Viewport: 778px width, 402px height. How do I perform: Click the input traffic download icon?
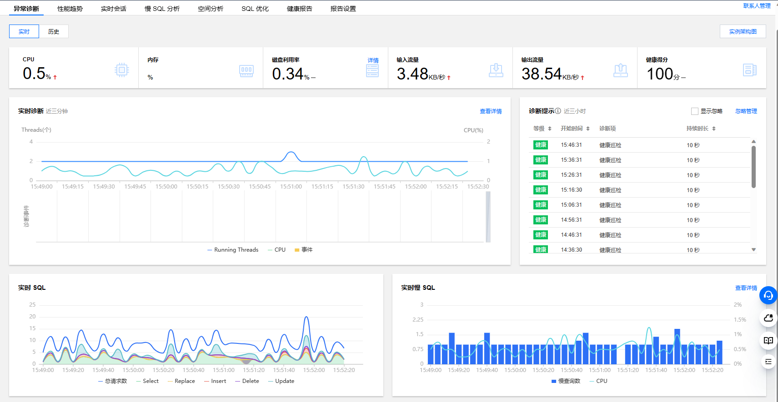[x=496, y=70]
